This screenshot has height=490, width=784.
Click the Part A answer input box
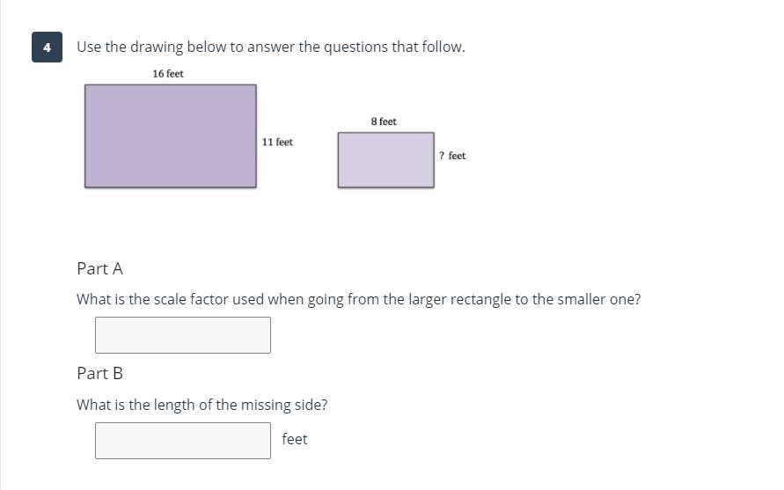[183, 335]
